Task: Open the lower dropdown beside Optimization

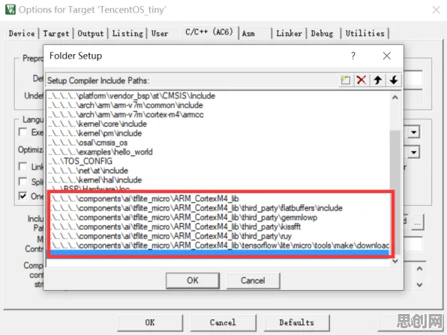Action: click(414, 152)
